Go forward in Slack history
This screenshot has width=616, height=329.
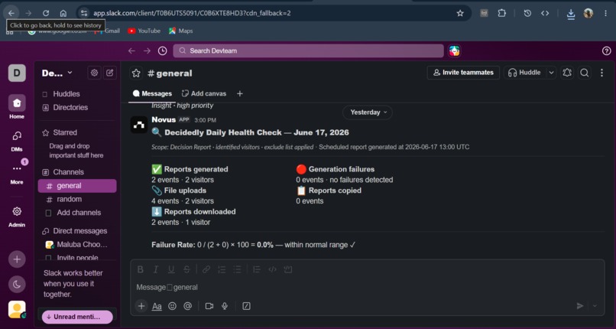pyautogui.click(x=147, y=50)
